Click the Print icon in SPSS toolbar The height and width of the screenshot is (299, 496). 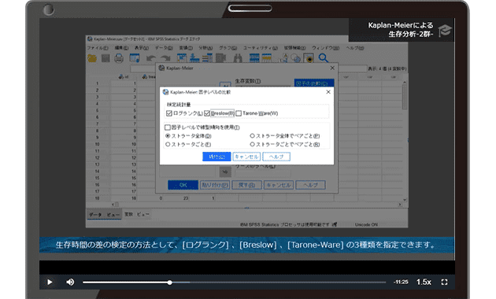point(119,58)
